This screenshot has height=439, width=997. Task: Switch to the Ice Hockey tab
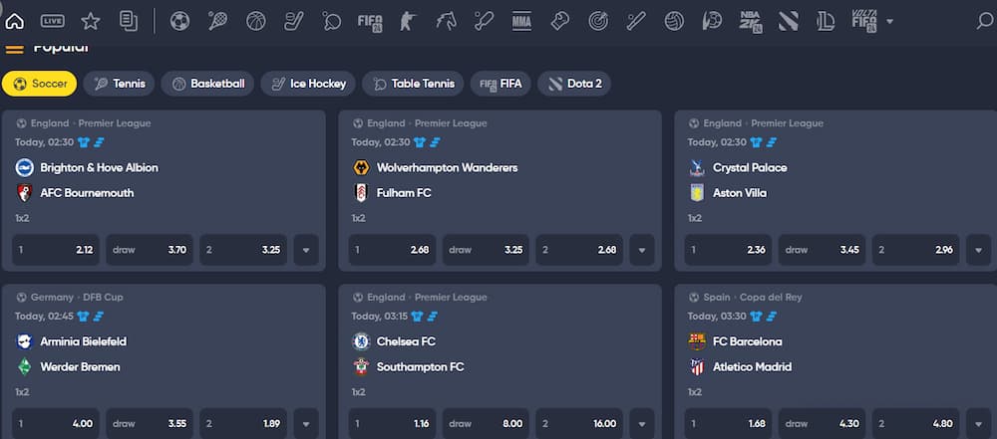pyautogui.click(x=308, y=84)
